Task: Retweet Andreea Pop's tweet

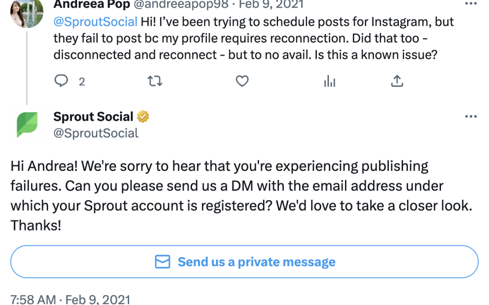Action: click(155, 81)
